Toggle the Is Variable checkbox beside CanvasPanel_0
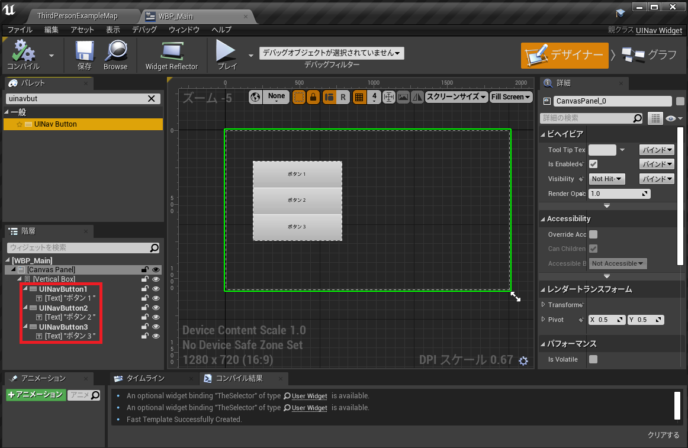Screen dimensions: 688x448 point(680,101)
